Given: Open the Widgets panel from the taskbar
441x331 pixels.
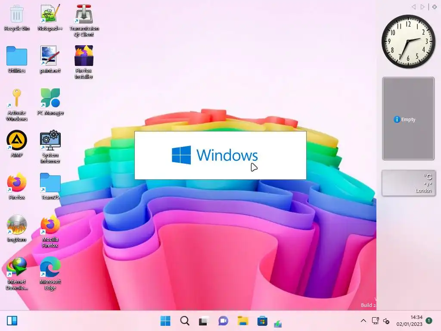Looking at the screenshot, I should tap(12, 321).
